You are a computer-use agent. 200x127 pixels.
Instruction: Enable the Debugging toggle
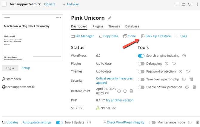(141, 64)
